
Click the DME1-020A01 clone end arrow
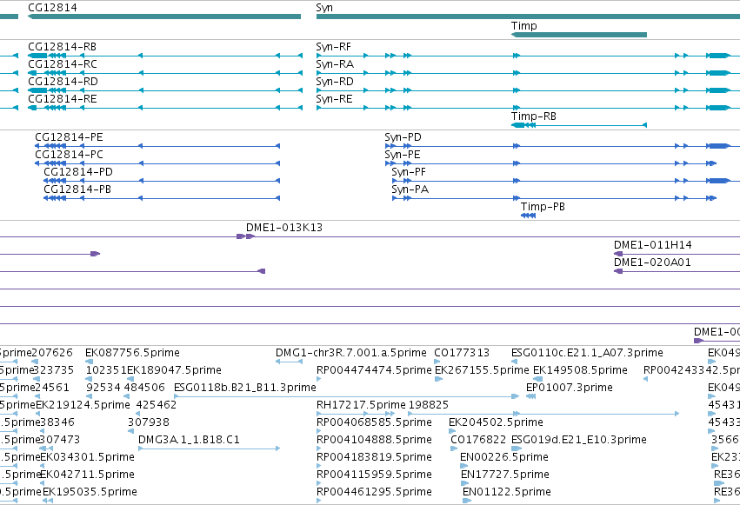point(617,271)
